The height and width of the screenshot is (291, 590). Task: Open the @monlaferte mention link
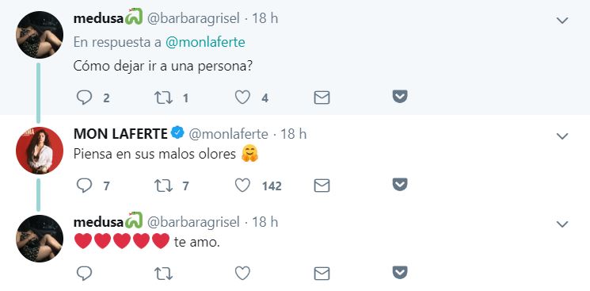pos(205,42)
